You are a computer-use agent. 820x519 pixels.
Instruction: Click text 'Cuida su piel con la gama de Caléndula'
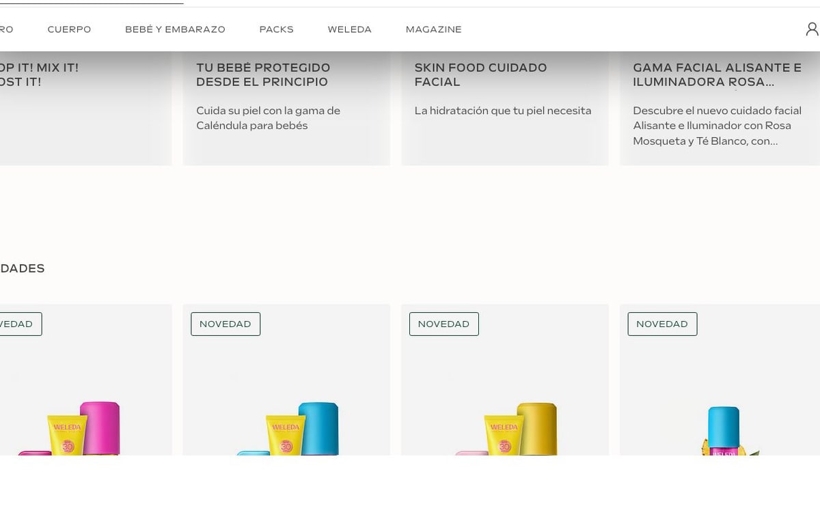(x=268, y=118)
